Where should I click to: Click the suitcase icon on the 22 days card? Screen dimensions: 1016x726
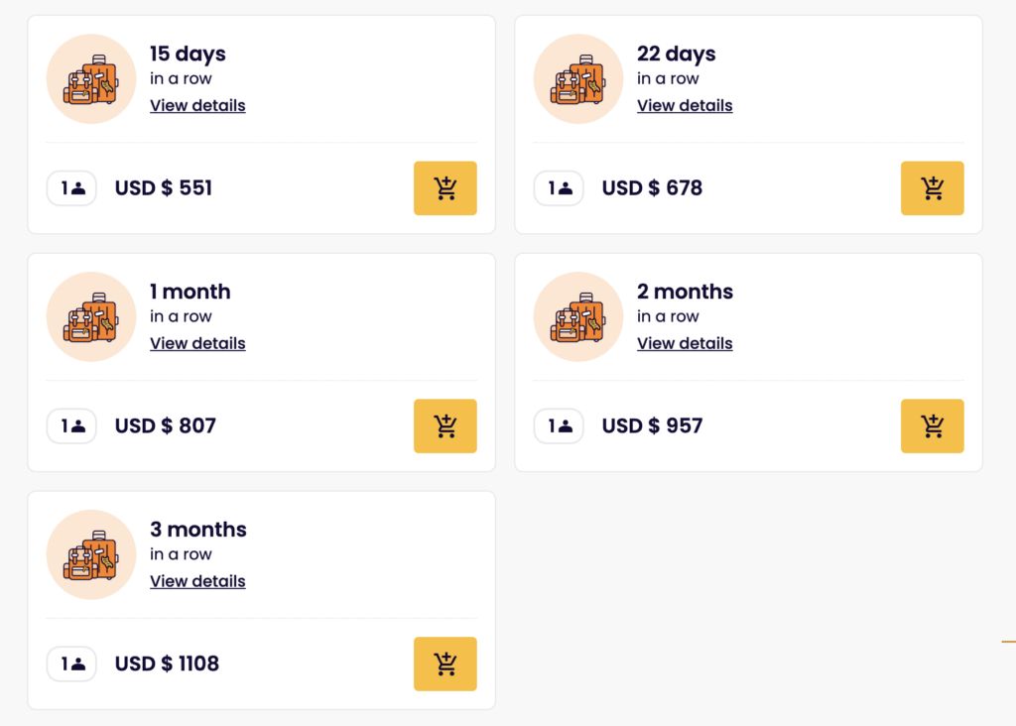click(x=577, y=78)
